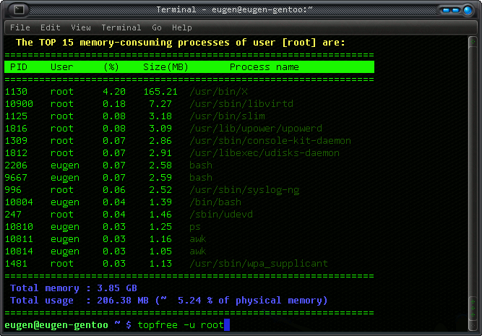Viewport: 482px width, 336px height.
Task: Open the Go menu
Action: tap(157, 27)
